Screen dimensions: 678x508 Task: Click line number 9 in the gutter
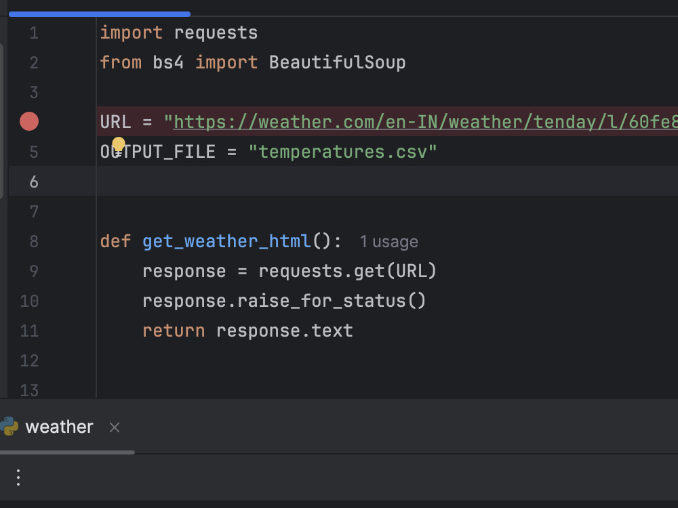click(x=34, y=272)
